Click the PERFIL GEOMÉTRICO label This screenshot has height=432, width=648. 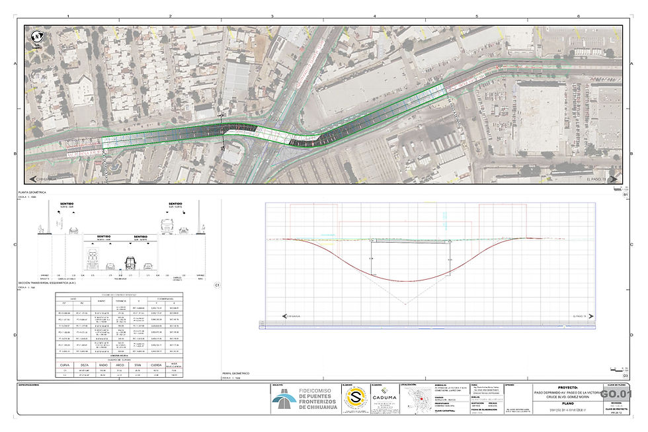coord(235,373)
